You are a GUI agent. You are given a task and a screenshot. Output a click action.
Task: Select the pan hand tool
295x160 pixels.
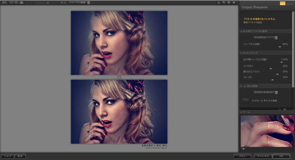click(229, 3)
